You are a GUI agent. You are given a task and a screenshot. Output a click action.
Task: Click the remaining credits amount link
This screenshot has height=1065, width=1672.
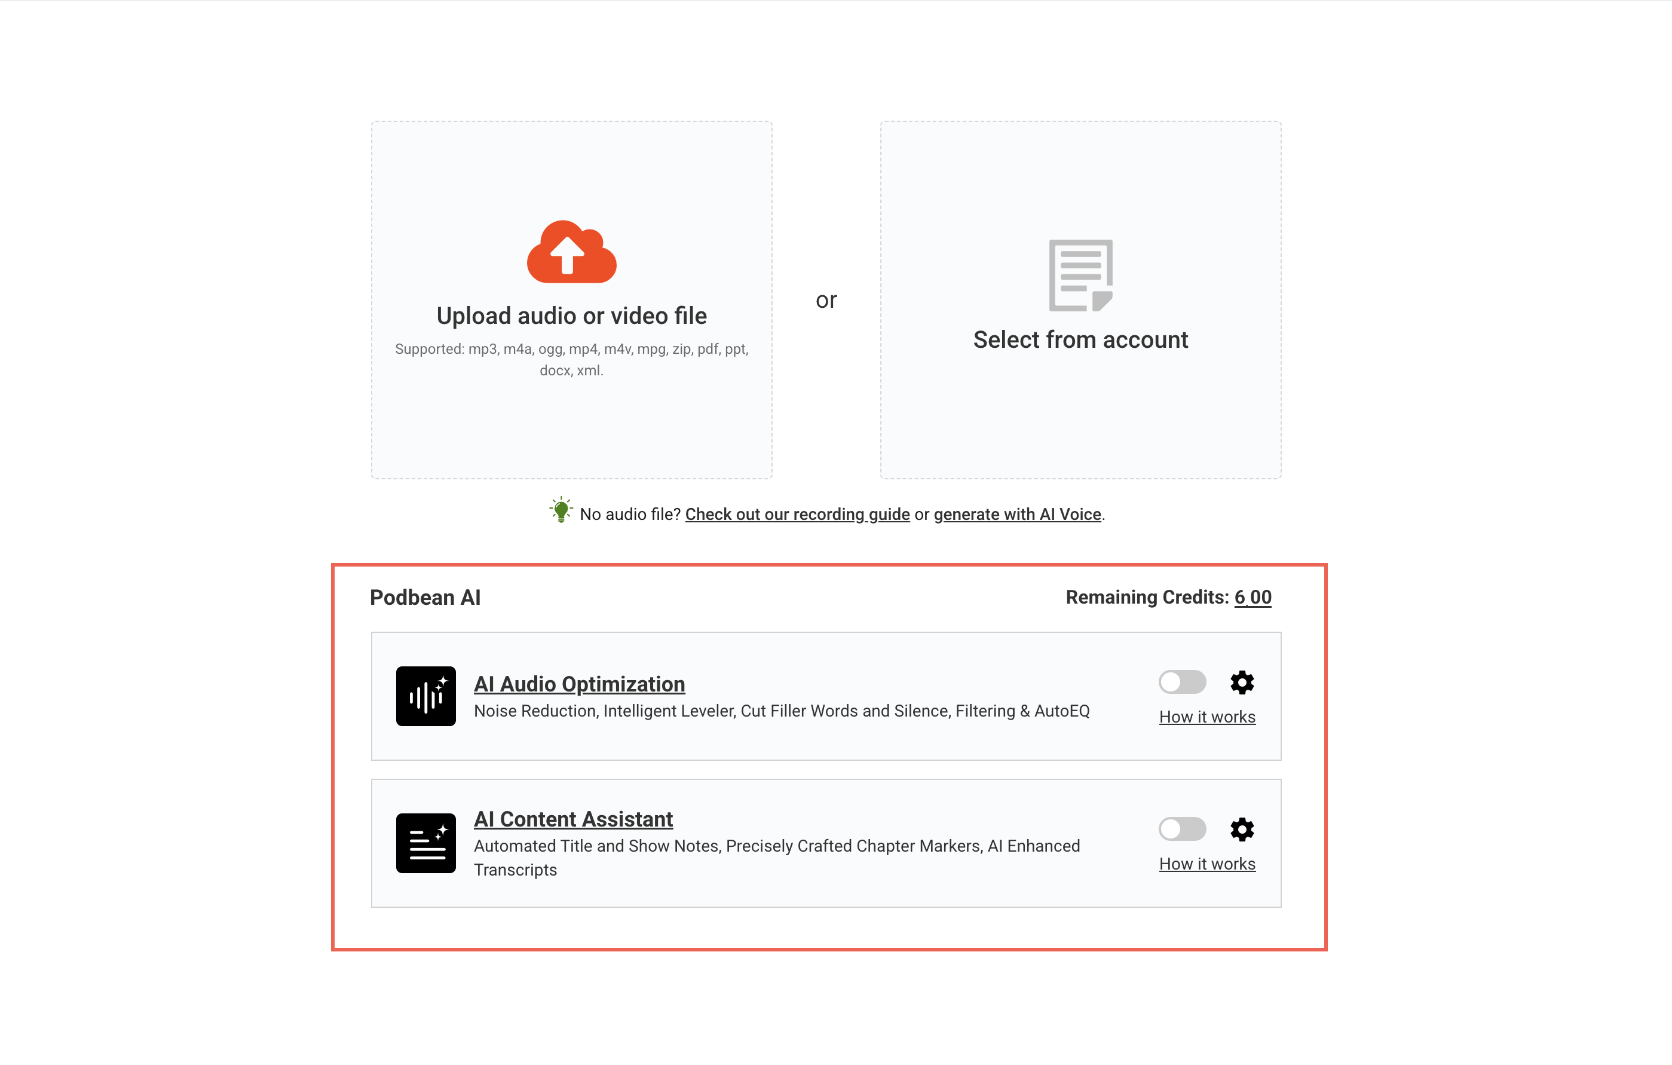[x=1252, y=598]
